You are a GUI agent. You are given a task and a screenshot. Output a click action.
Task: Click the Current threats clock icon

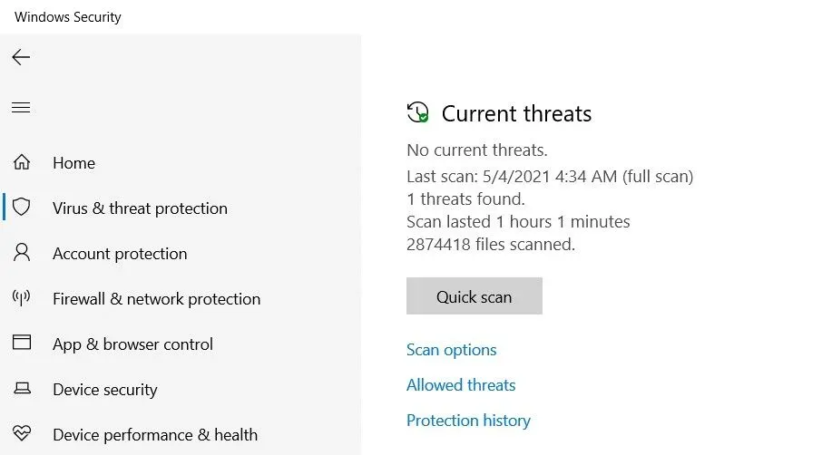[x=418, y=112]
